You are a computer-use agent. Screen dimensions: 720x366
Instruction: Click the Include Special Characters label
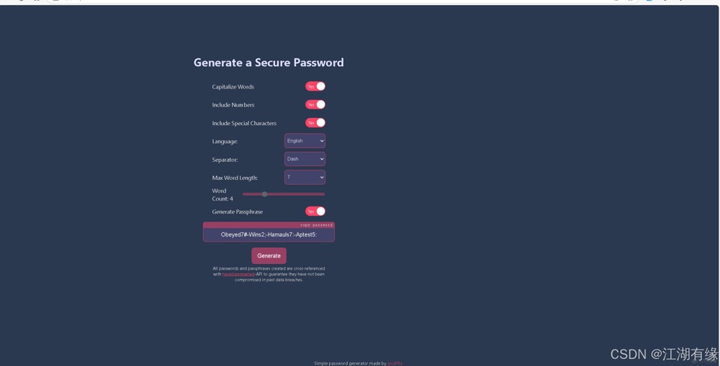[x=244, y=124]
